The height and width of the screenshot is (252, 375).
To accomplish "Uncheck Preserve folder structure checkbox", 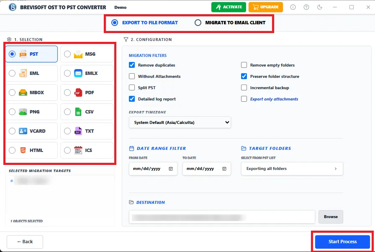I will point(244,76).
